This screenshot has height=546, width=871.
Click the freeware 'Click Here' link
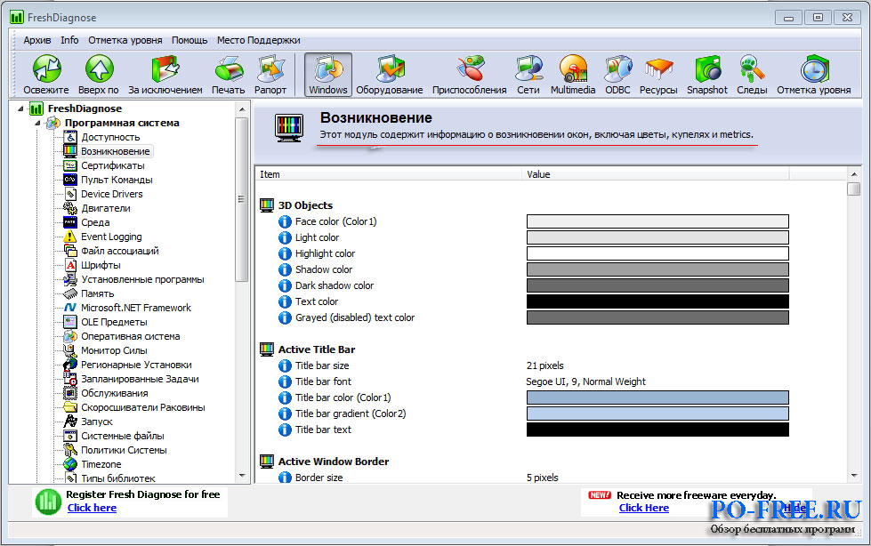click(644, 508)
